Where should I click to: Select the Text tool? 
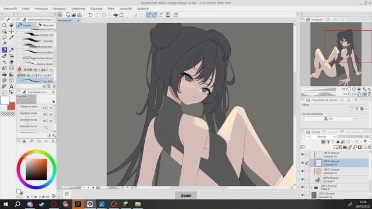[11, 87]
